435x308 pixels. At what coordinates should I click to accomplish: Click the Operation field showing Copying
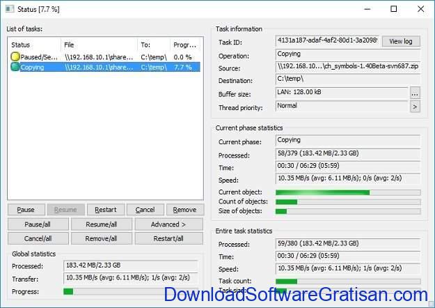pos(348,54)
